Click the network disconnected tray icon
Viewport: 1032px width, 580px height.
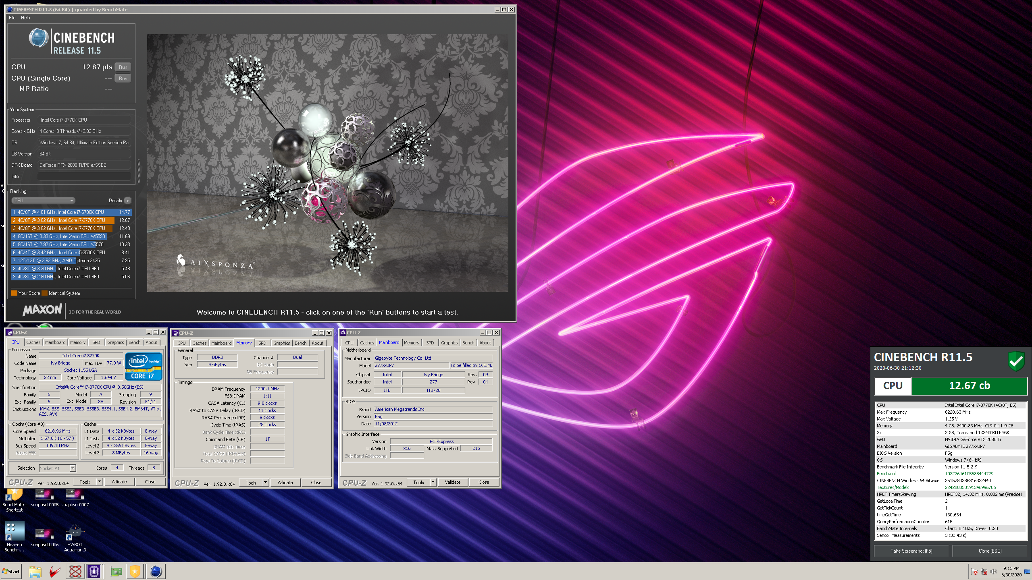(984, 572)
